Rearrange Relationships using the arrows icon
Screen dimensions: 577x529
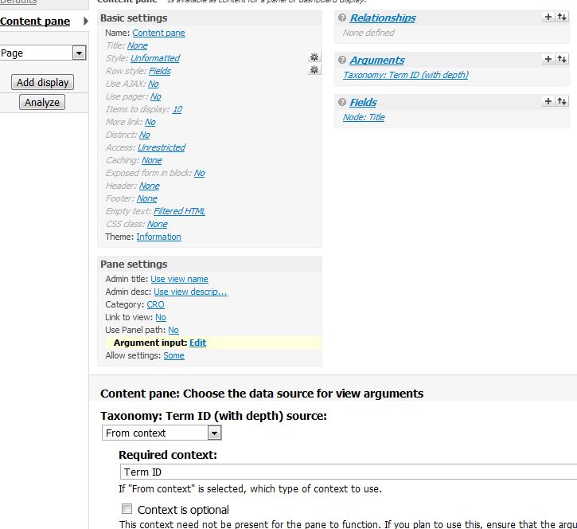(562, 17)
